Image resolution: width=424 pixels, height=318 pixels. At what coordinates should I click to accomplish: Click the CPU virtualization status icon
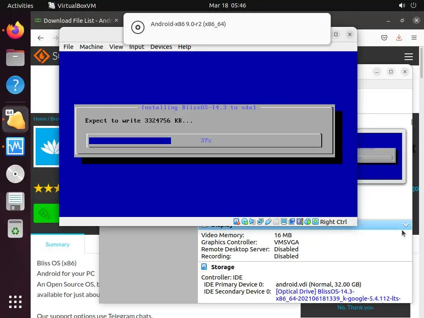click(x=300, y=222)
